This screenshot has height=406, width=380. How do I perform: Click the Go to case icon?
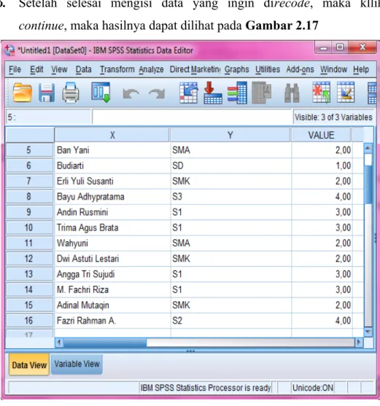tap(189, 93)
